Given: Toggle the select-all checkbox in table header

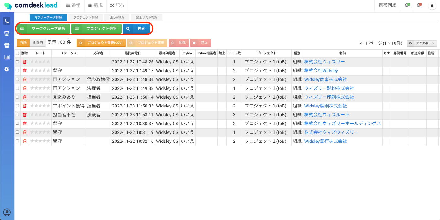Looking at the screenshot, I should [x=17, y=53].
